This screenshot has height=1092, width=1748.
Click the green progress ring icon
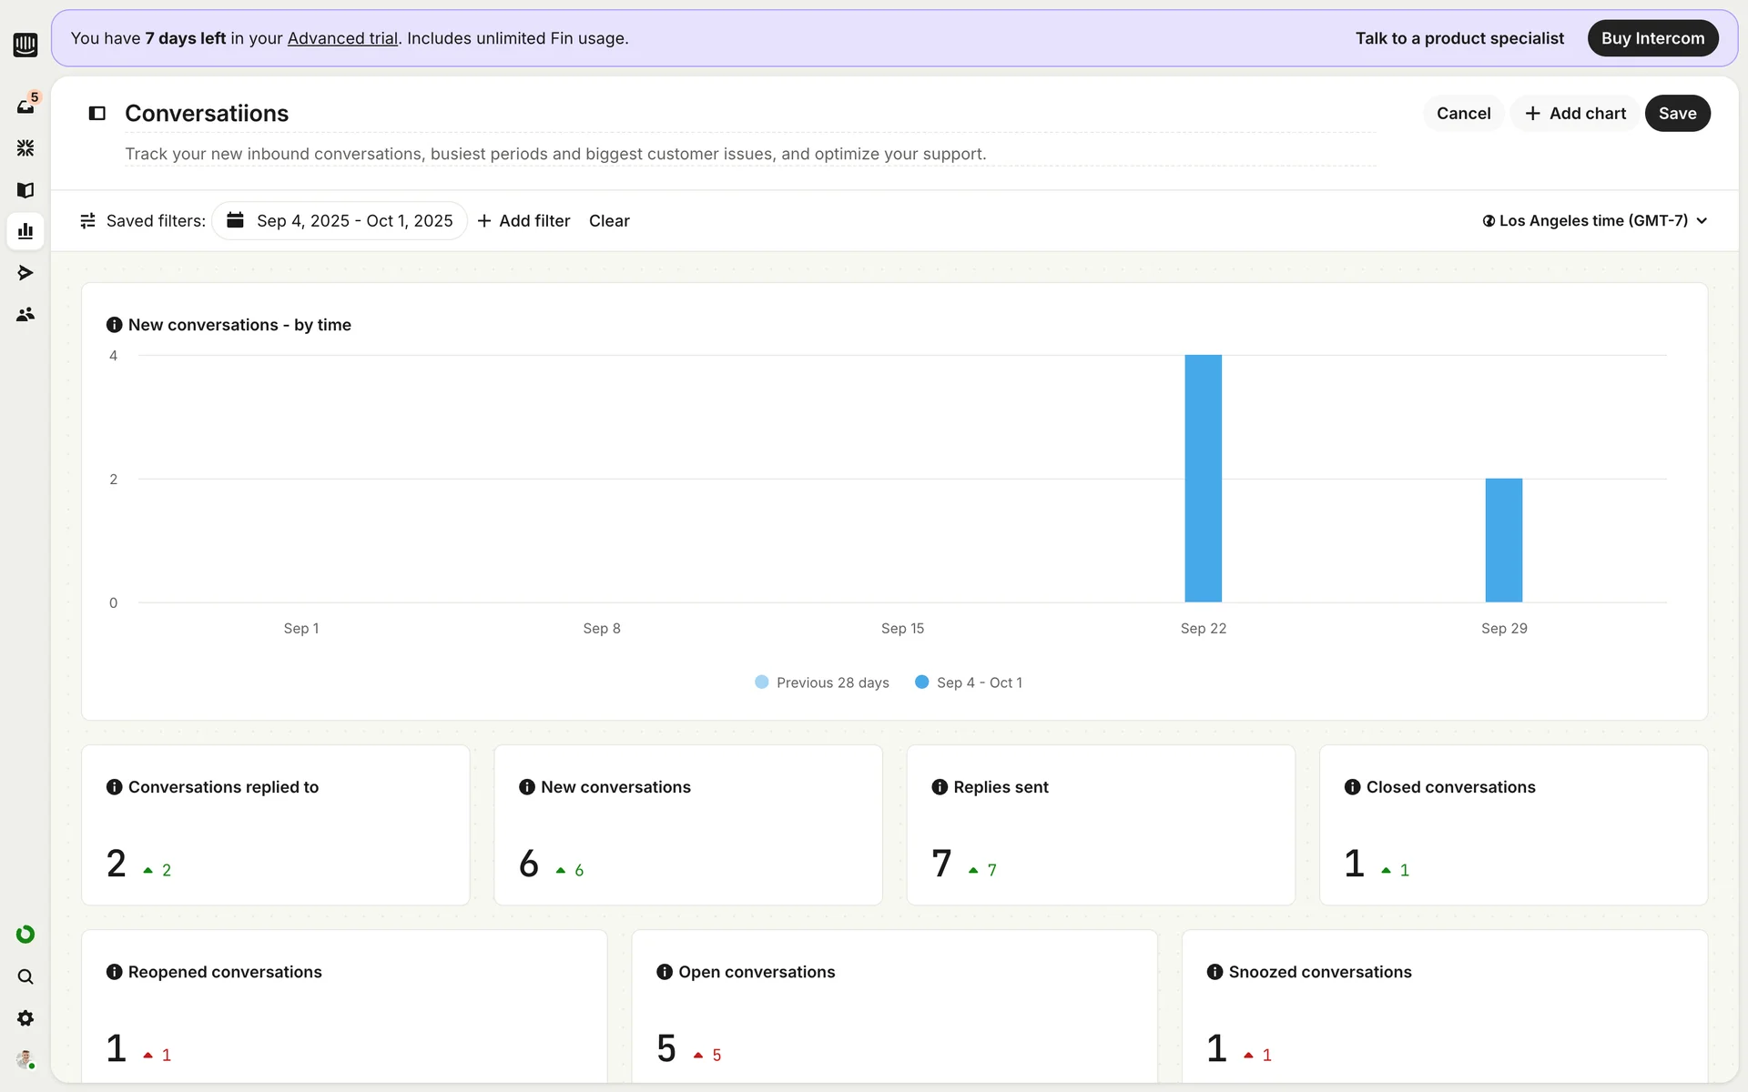(x=25, y=935)
